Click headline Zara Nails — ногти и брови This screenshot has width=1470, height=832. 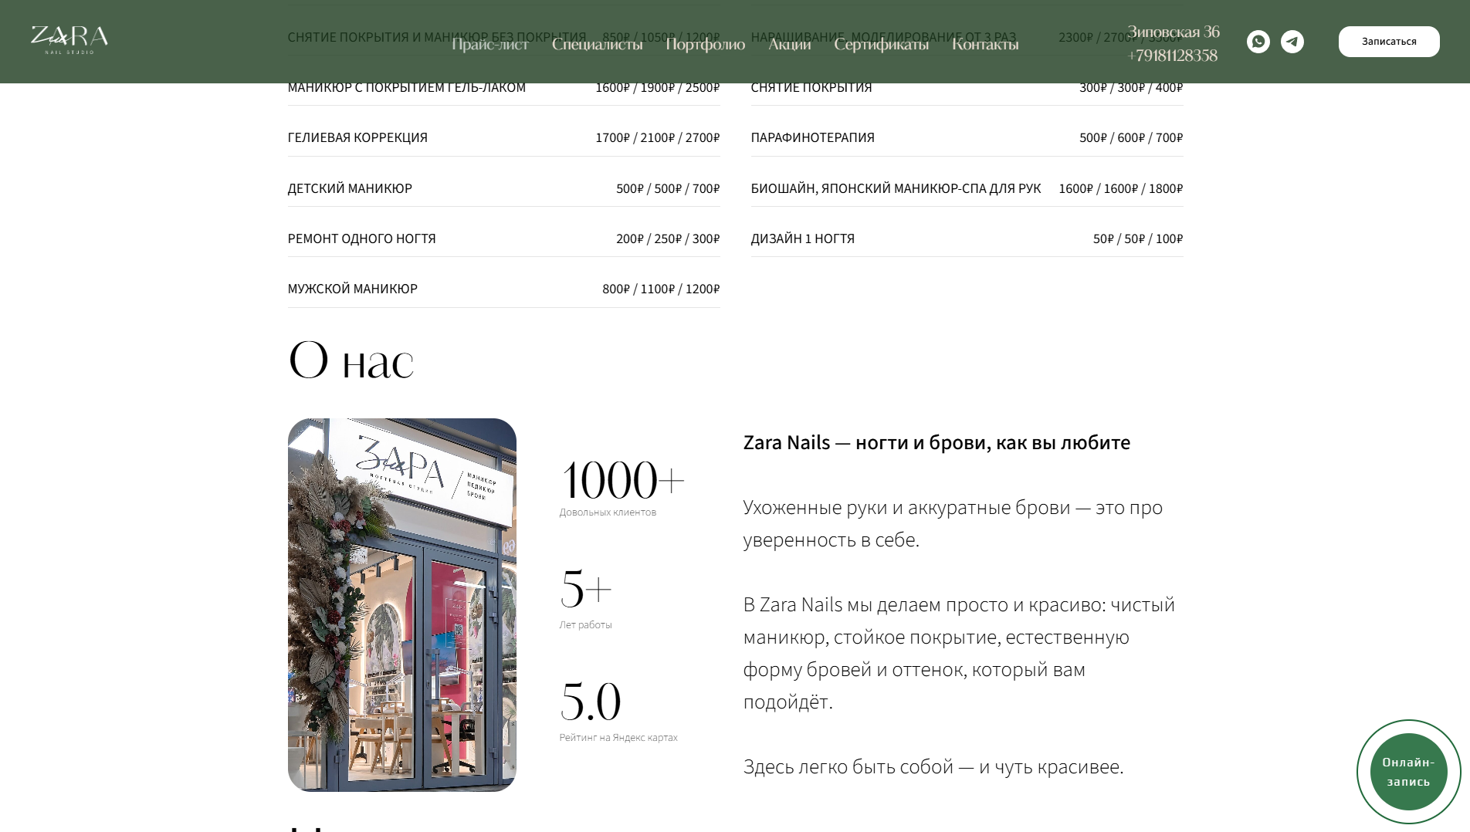coord(937,442)
